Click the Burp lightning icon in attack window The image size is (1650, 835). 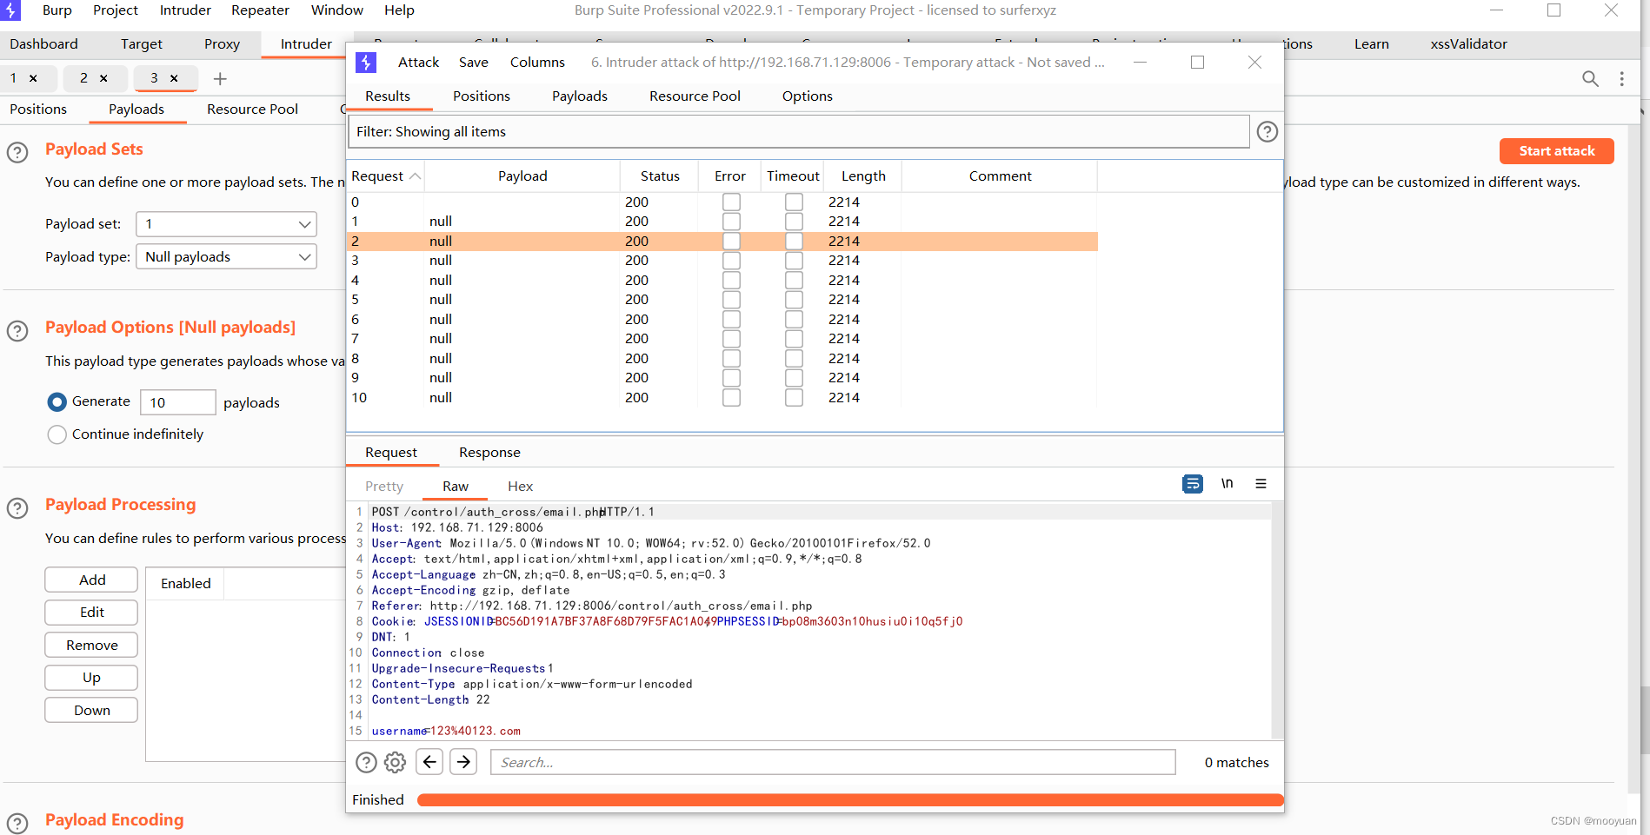[366, 63]
